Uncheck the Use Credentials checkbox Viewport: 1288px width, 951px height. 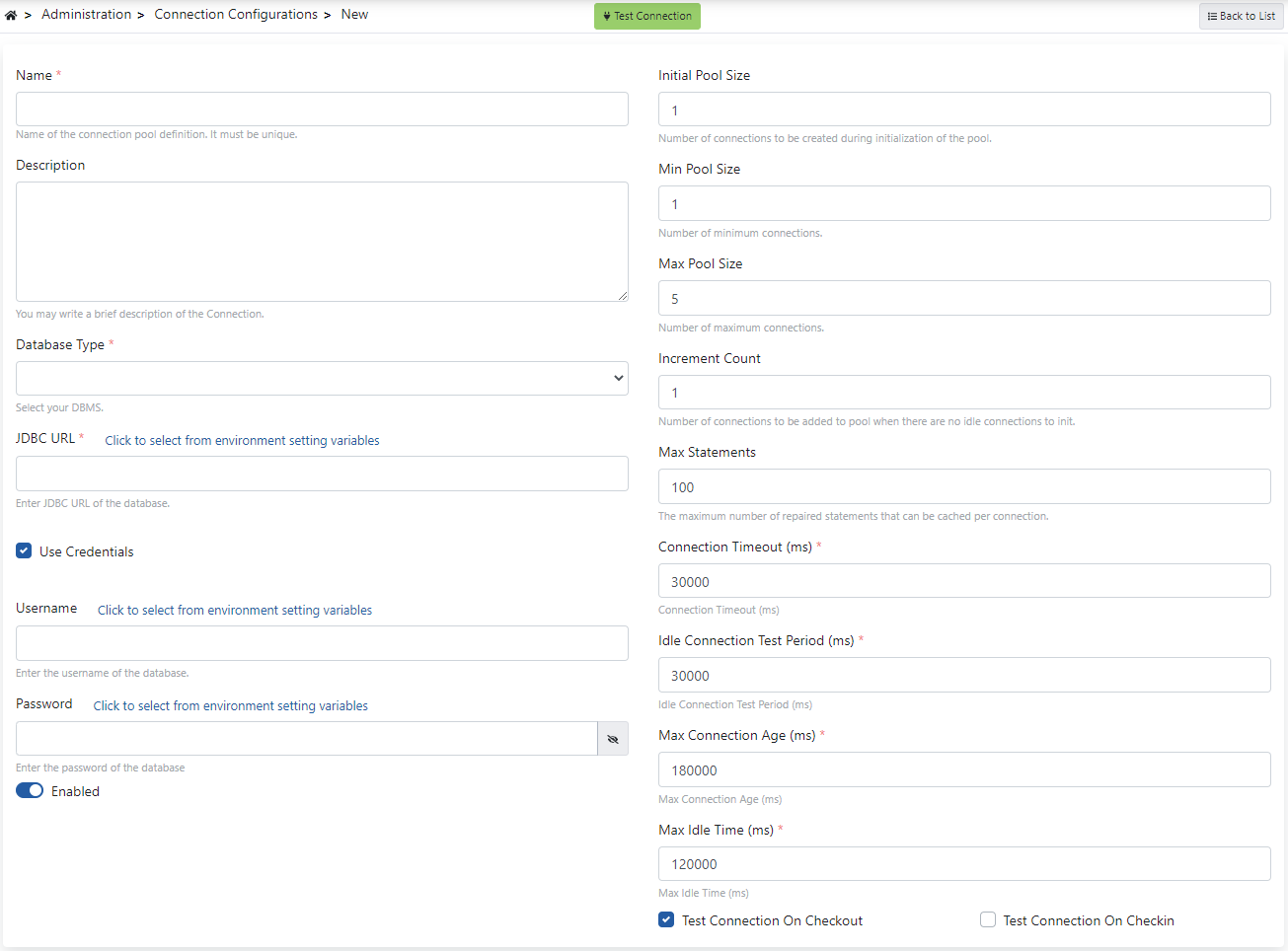pos(24,551)
